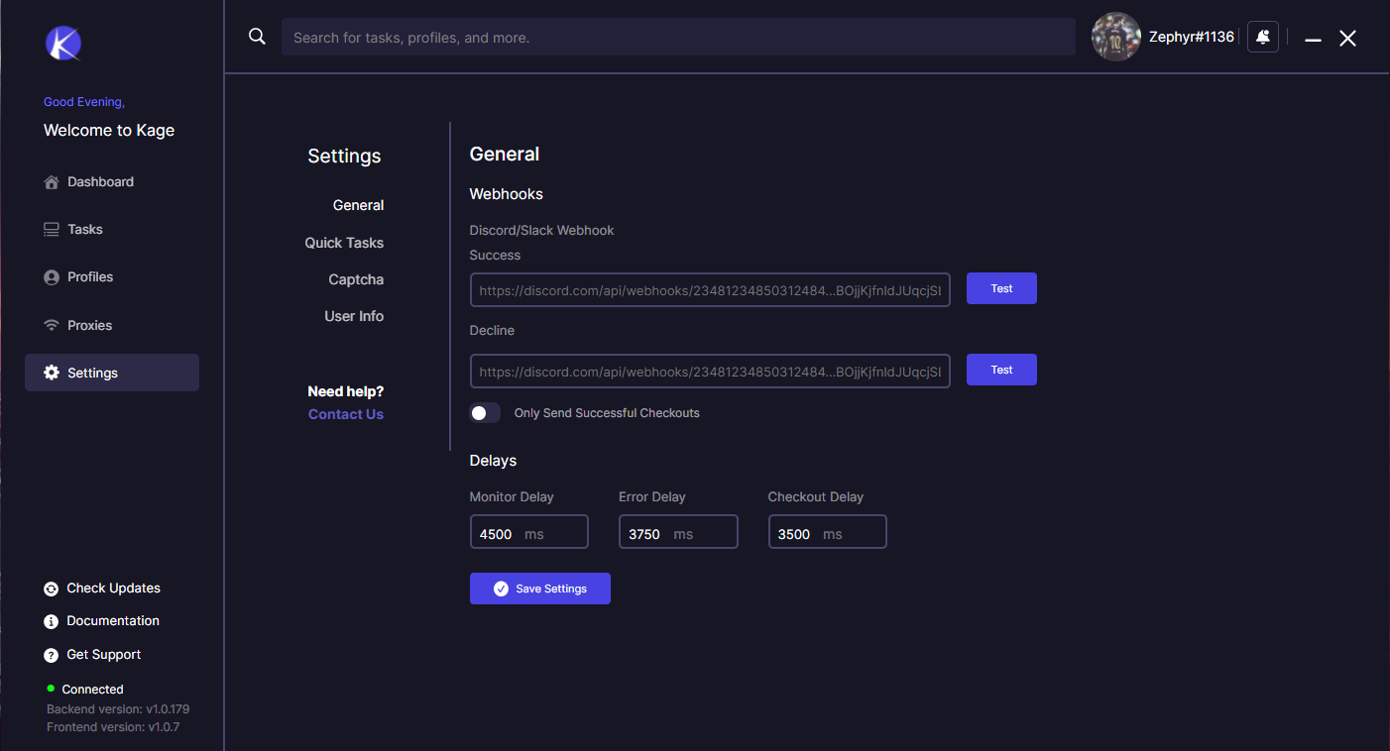Click the Get Support question icon
The image size is (1390, 751).
[52, 655]
